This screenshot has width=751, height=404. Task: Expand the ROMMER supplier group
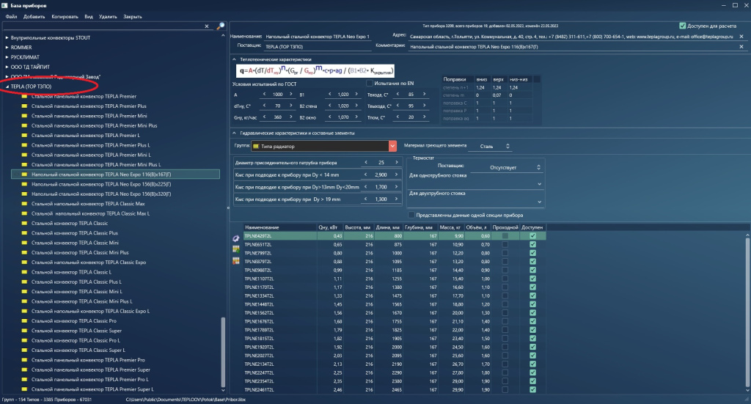tap(7, 47)
